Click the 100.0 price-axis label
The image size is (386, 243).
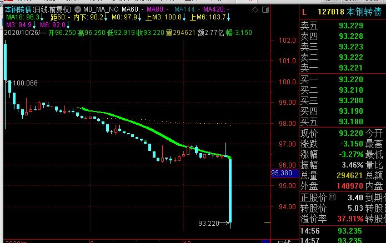(x=287, y=82)
